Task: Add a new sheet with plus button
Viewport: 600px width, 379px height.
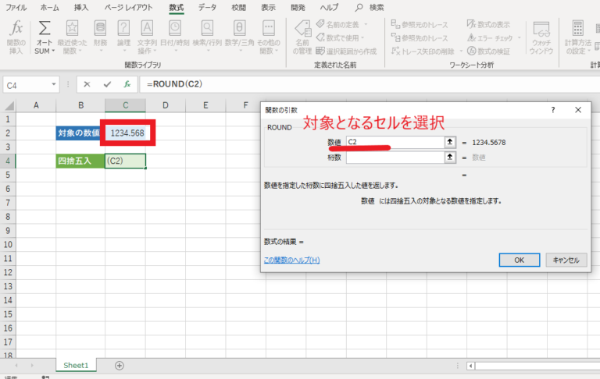Action: pyautogui.click(x=120, y=366)
